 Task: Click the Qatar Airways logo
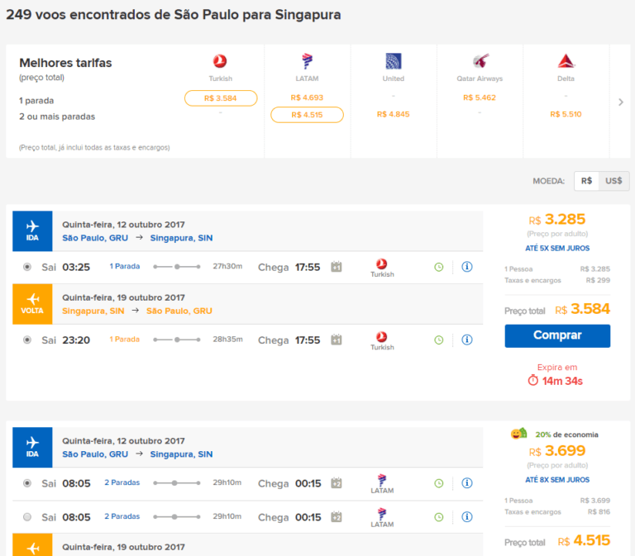(x=480, y=61)
